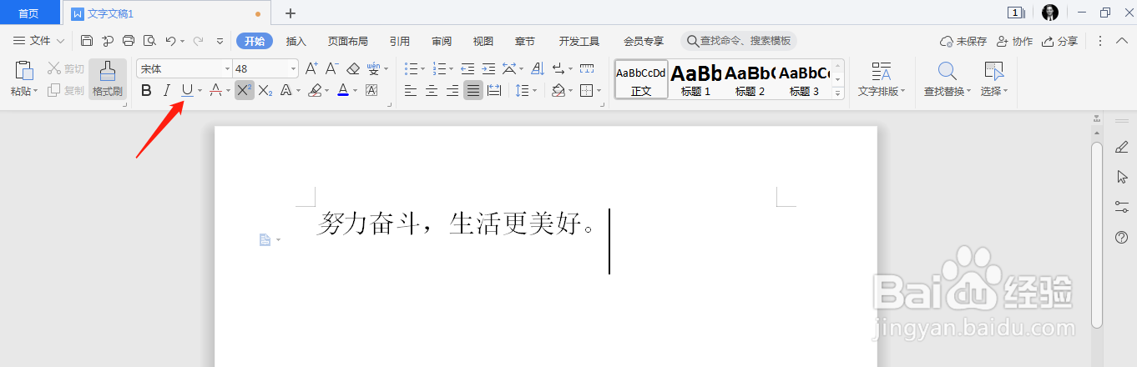Toggle Bold formatting
1137x367 pixels.
(x=147, y=90)
